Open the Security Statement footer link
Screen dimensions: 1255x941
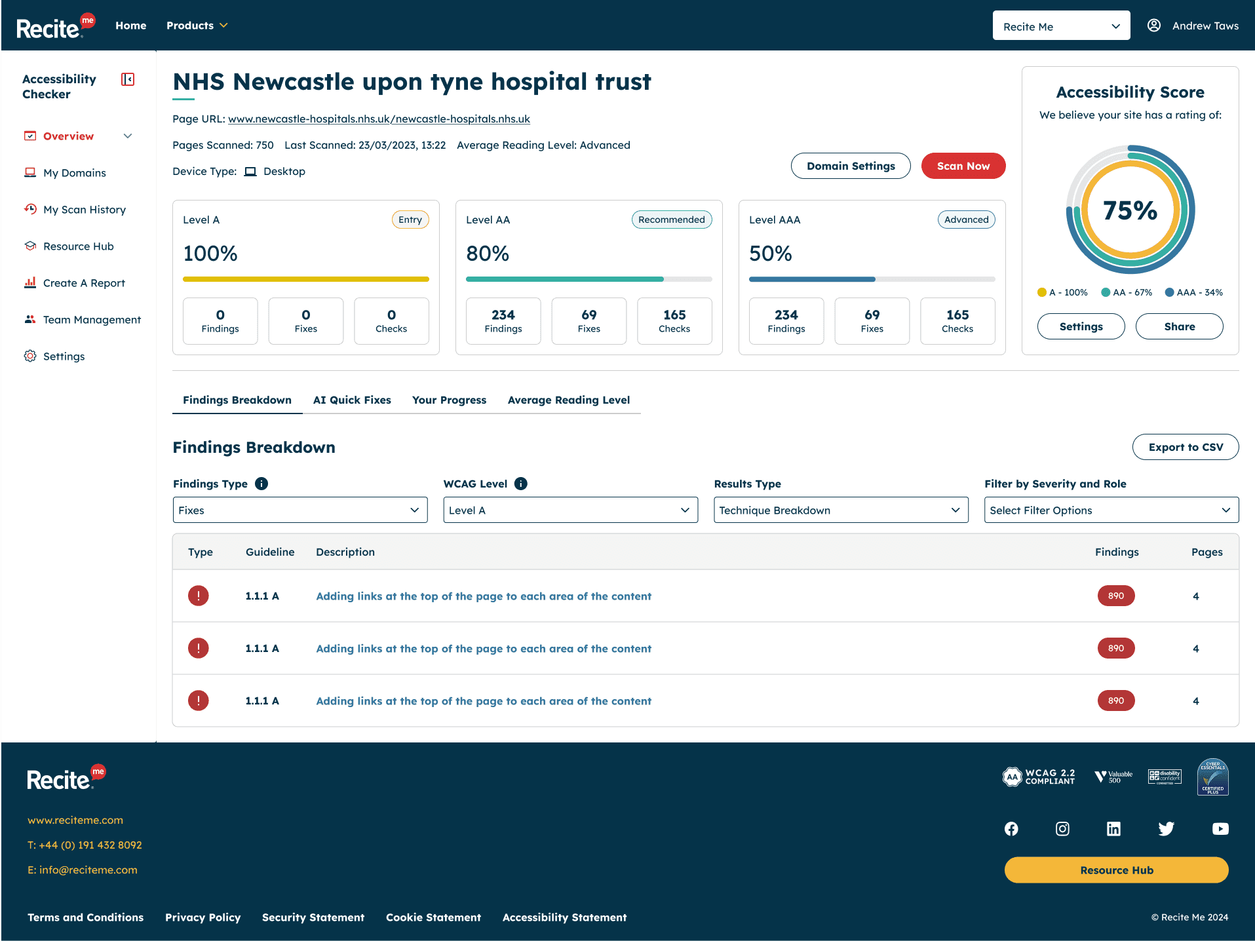point(313,917)
